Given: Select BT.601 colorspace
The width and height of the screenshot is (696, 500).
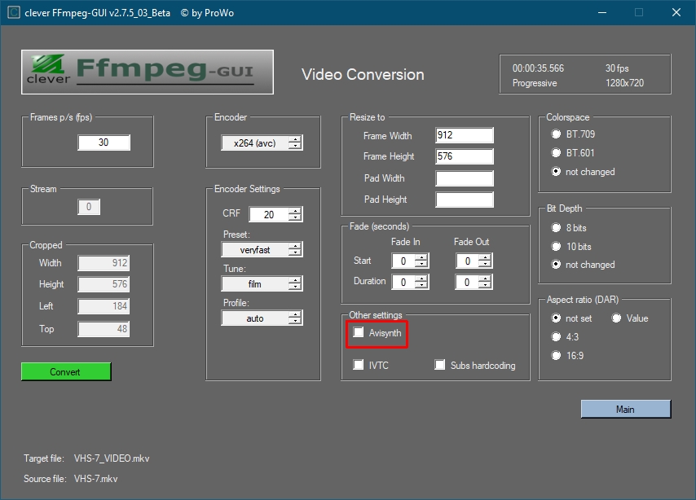Looking at the screenshot, I should coord(556,152).
